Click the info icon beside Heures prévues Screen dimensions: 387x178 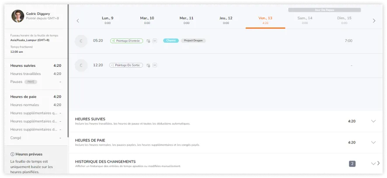(12, 154)
